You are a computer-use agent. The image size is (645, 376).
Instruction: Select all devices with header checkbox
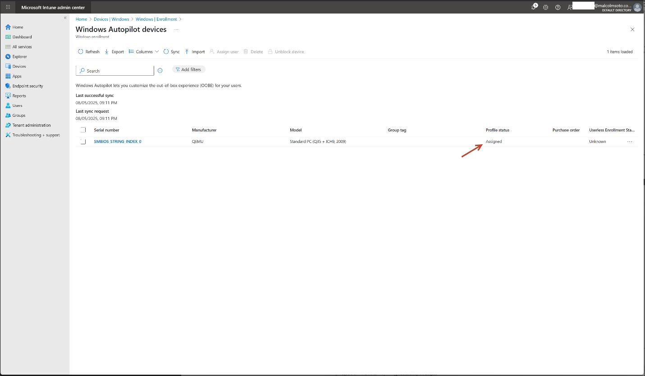[83, 130]
